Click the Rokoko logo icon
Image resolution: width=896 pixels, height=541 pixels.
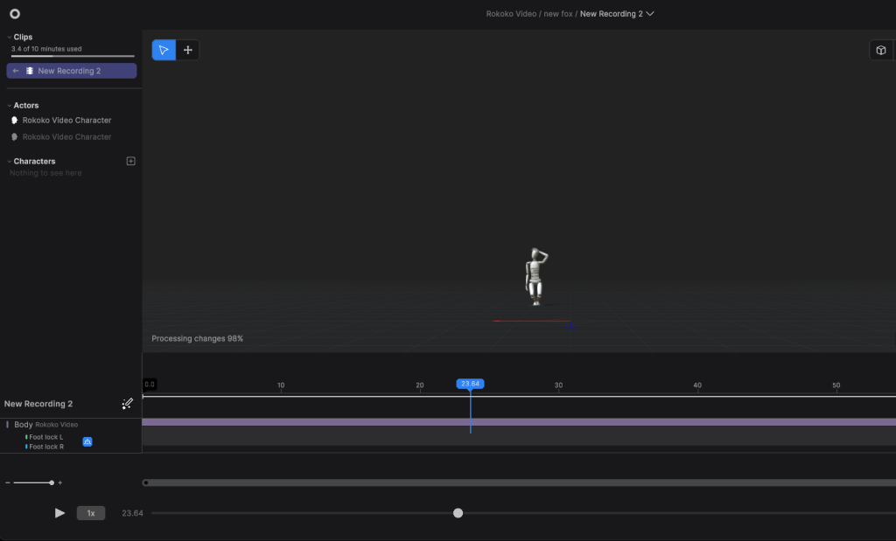tap(15, 14)
